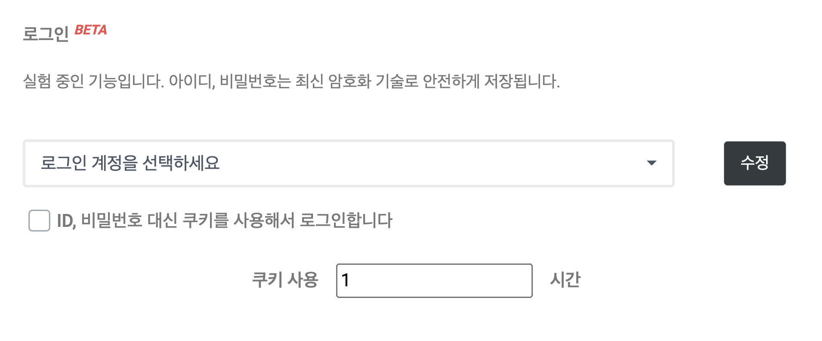Focus the 쿠키 사용 hours input field

click(434, 280)
